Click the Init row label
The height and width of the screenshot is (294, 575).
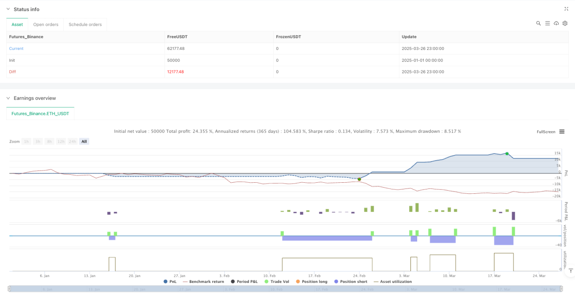click(x=12, y=60)
